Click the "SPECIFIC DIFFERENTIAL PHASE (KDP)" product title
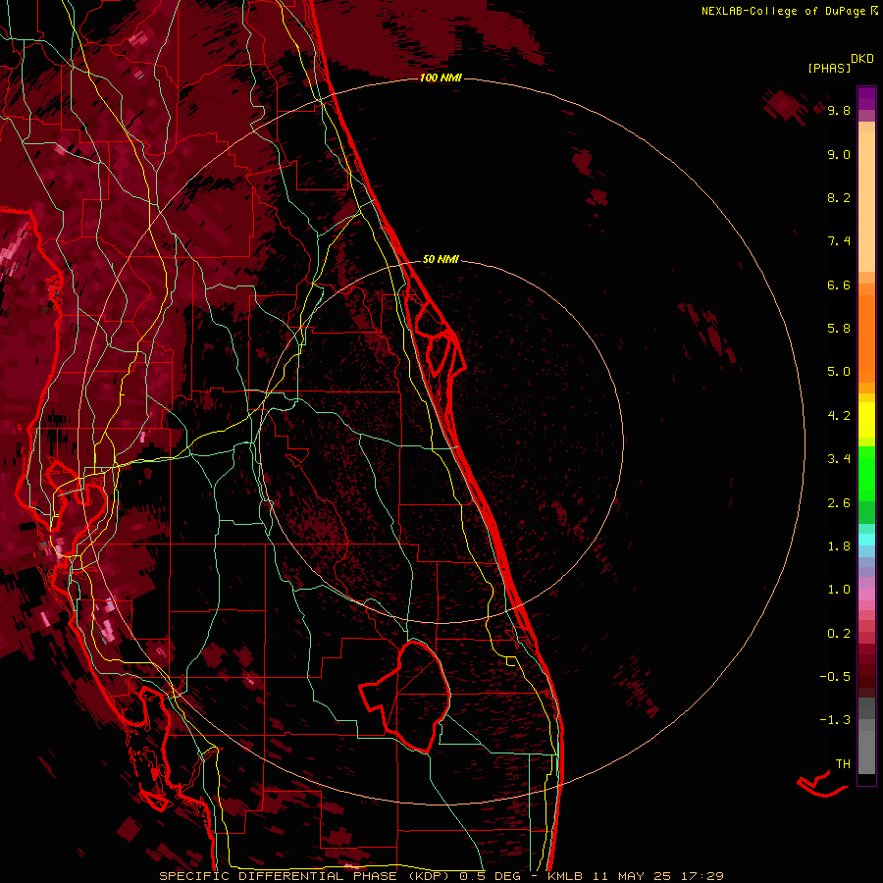The image size is (883, 883). pyautogui.click(x=307, y=876)
